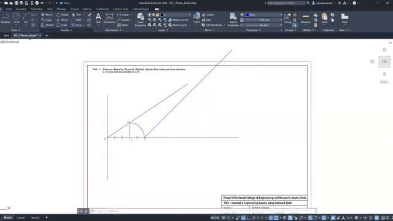Select the Trim tool
393x221 pixels.
point(76,15)
